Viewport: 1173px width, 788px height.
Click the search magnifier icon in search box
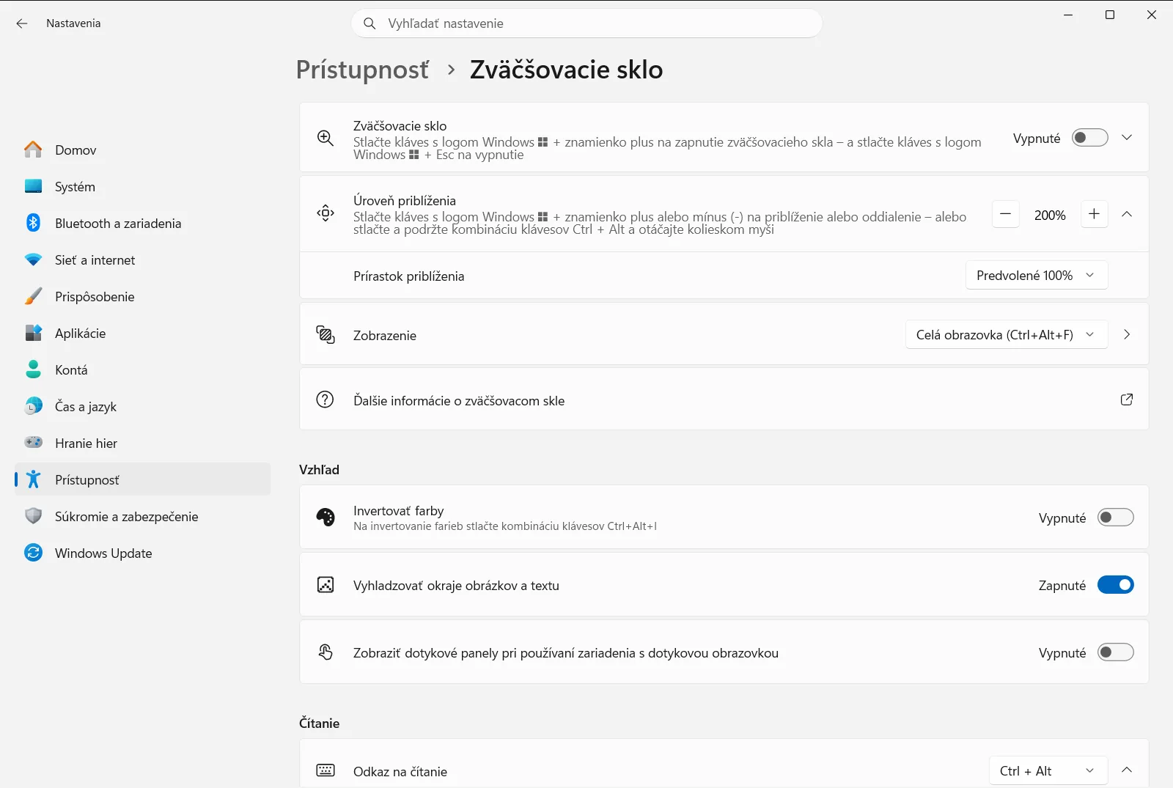click(369, 23)
